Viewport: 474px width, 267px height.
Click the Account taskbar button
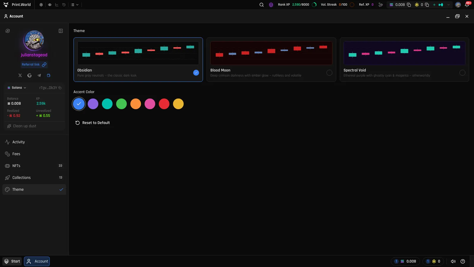tap(37, 261)
